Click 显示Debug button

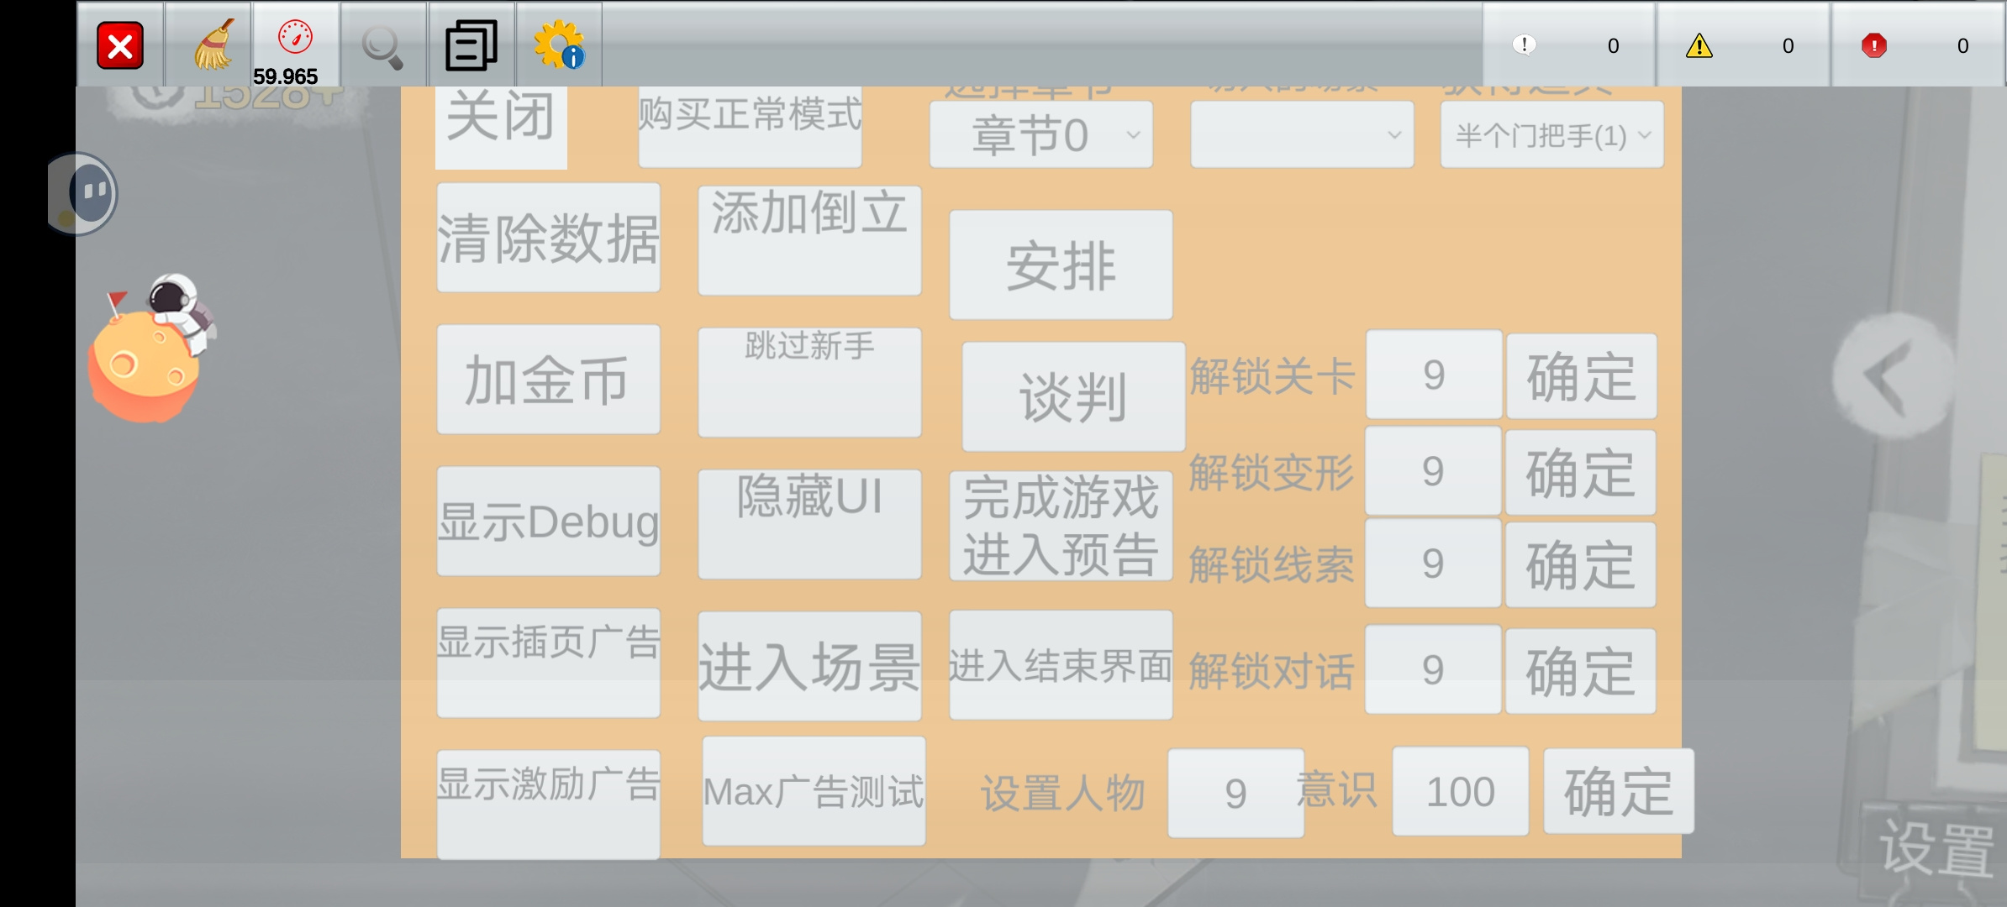pyautogui.click(x=548, y=522)
